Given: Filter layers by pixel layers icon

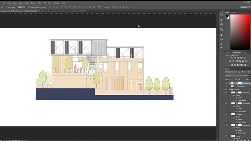Looking at the screenshot, I should tap(240, 72).
